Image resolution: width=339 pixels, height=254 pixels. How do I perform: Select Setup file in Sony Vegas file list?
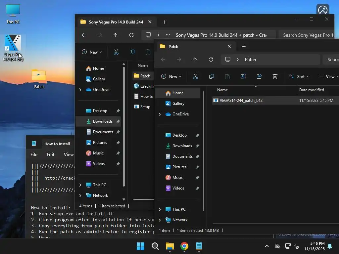pos(143,107)
